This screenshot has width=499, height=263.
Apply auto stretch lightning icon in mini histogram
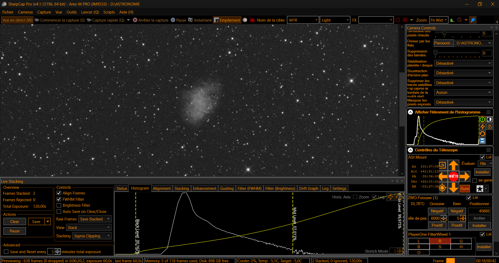[482, 126]
